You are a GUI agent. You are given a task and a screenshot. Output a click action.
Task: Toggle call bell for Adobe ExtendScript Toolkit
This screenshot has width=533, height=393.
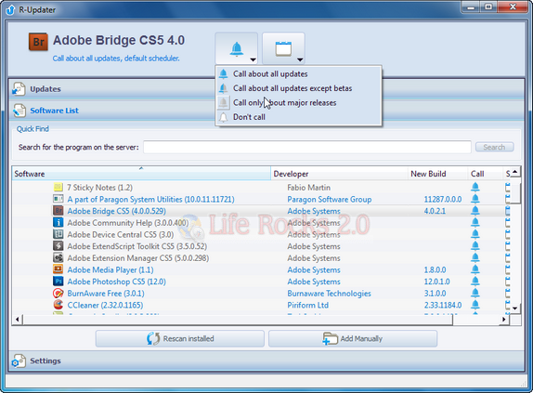tap(475, 246)
